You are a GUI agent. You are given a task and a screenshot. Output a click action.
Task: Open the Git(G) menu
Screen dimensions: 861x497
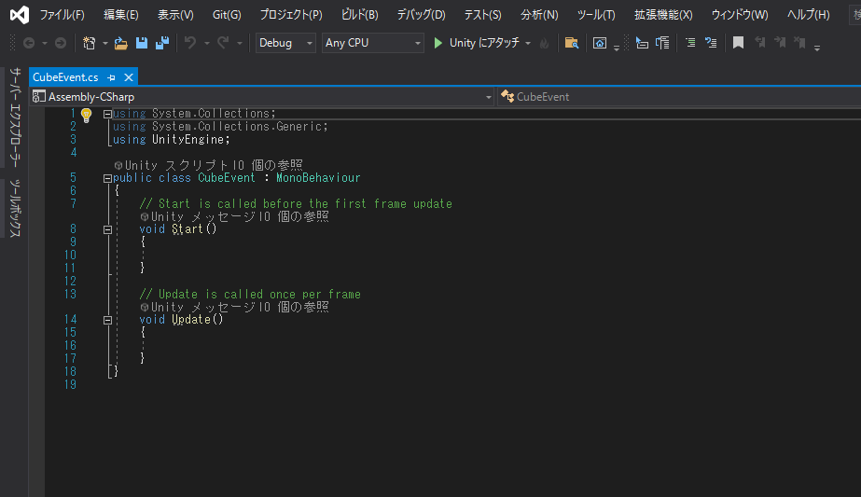227,15
